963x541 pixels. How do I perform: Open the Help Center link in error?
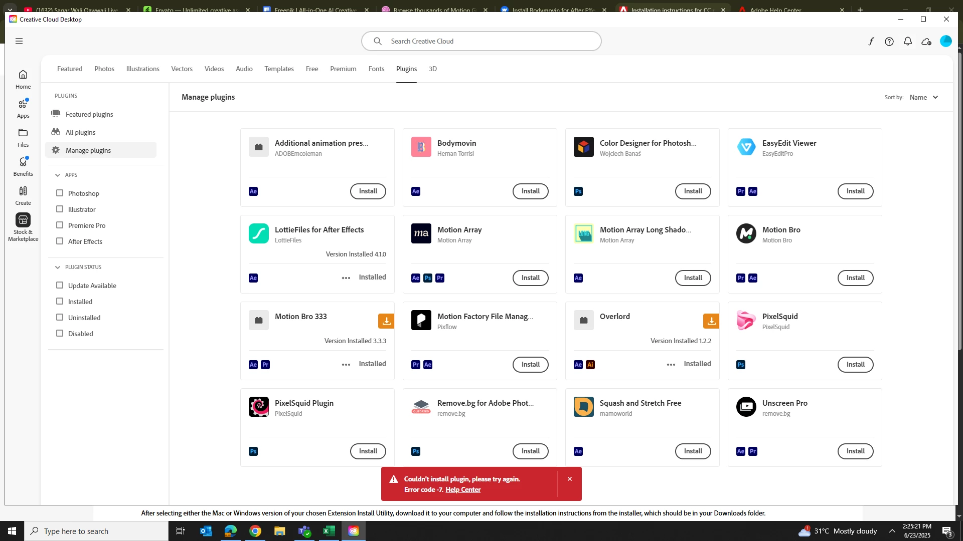tap(462, 490)
